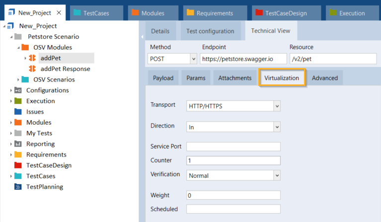The width and height of the screenshot is (381, 222).
Task: Click the Configurations folder icon
Action: point(18,90)
